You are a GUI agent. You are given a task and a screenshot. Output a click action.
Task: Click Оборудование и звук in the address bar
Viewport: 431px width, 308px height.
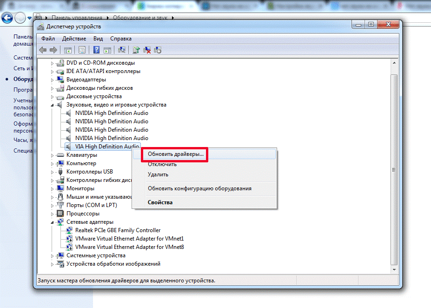(144, 18)
